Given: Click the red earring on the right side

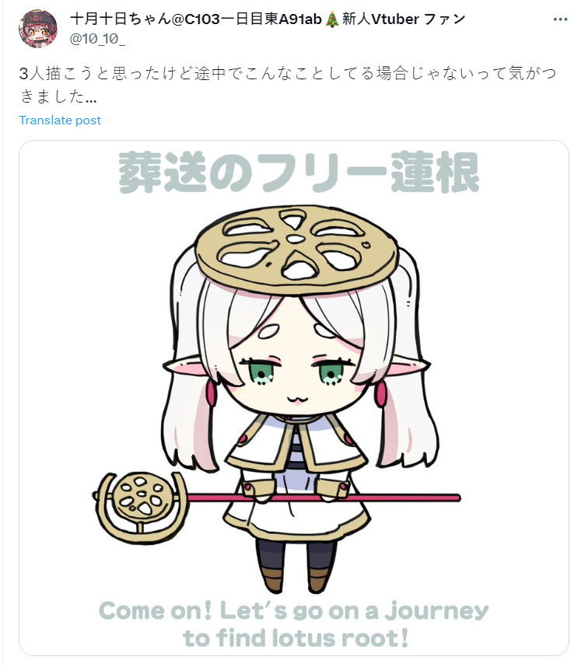Looking at the screenshot, I should coord(380,393).
